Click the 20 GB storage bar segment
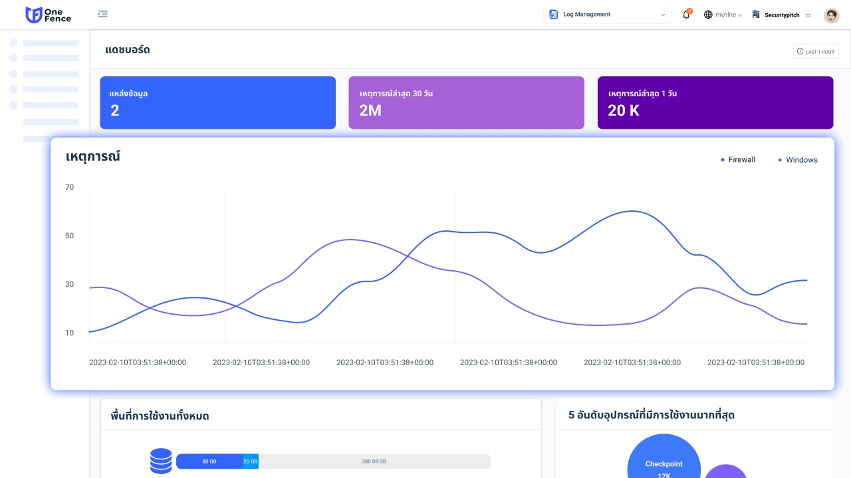Image resolution: width=851 pixels, height=478 pixels. click(x=251, y=461)
